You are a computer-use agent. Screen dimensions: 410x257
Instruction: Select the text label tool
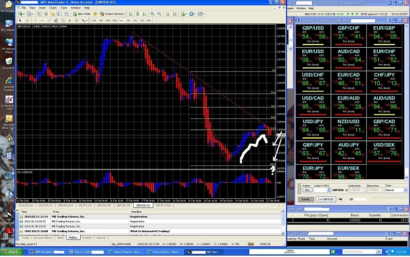point(76,20)
